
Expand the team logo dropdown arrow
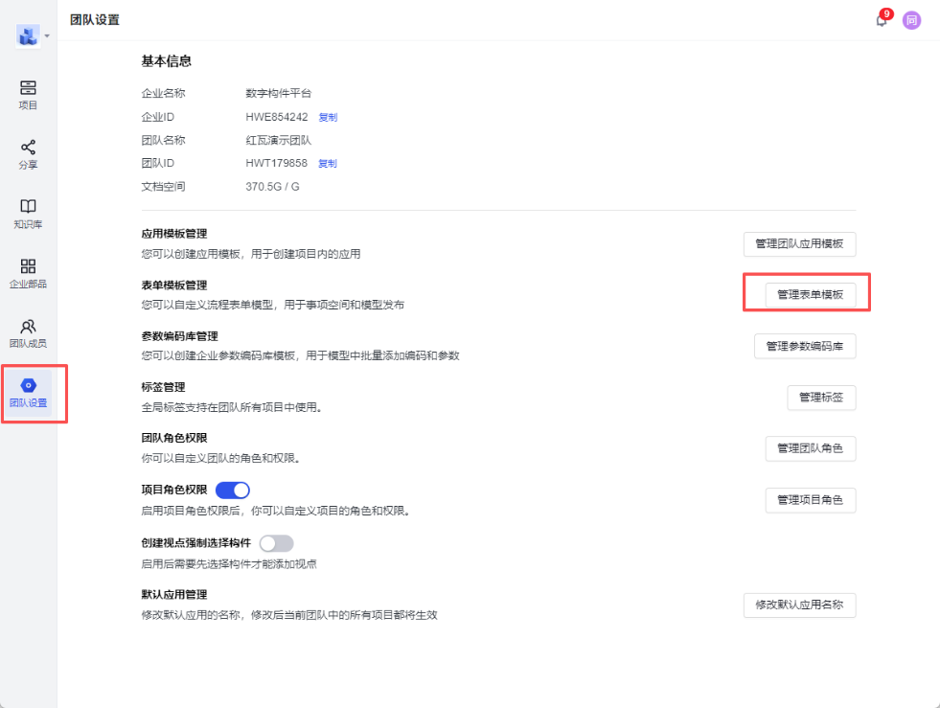pyautogui.click(x=47, y=36)
